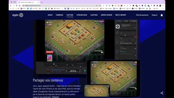Open the LIGHTING menu
This screenshot has width=174, height=98.
click(x=94, y=15)
